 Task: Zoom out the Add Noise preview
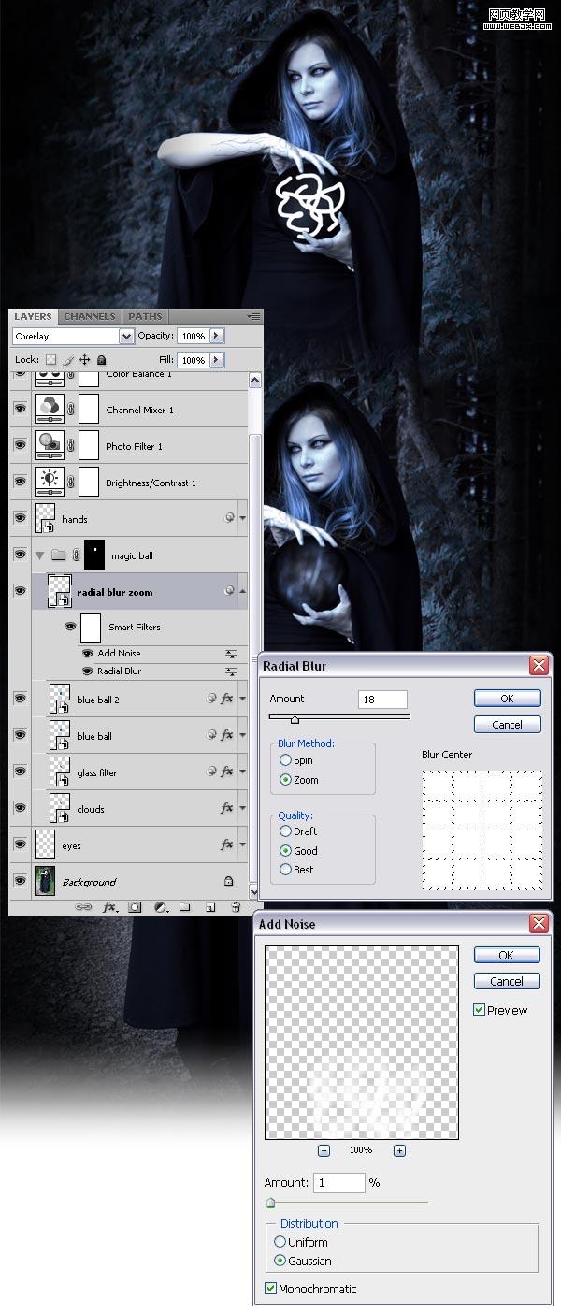coord(324,1150)
